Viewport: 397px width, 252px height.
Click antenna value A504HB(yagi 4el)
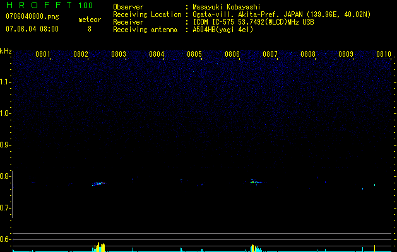coord(223,30)
